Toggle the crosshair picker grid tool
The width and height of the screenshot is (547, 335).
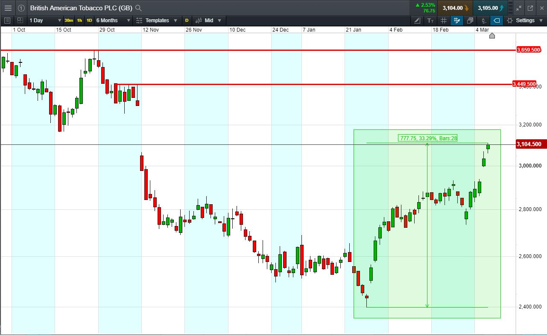(457, 21)
